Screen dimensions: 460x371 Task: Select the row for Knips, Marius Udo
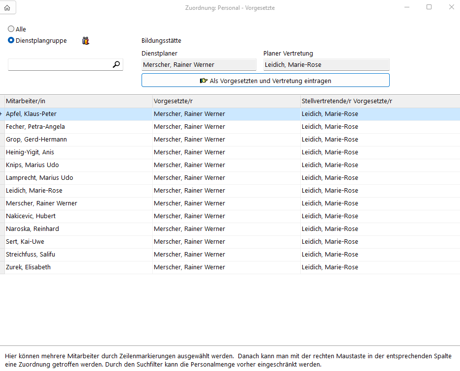point(74,165)
